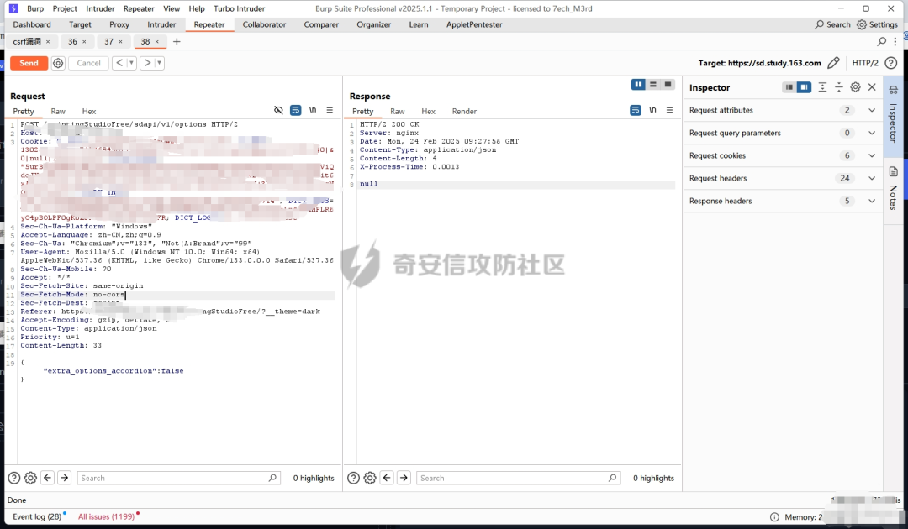The width and height of the screenshot is (908, 529).
Task: Select the csrf Repeater tab
Action: pyautogui.click(x=27, y=42)
